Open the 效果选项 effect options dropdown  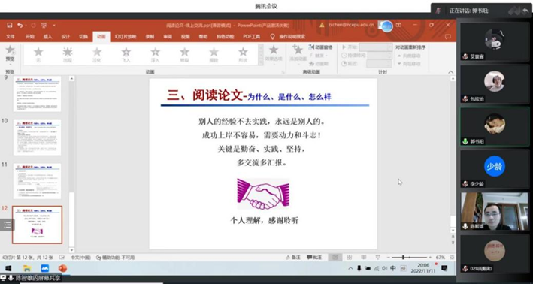pyautogui.click(x=274, y=54)
